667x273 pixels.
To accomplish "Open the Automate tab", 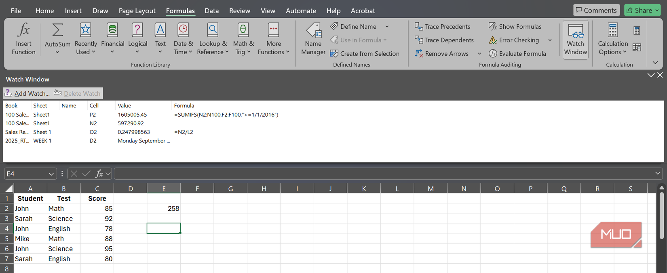I will (301, 11).
